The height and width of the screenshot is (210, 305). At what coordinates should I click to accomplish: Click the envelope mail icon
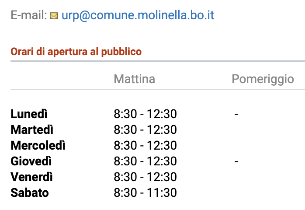54,16
